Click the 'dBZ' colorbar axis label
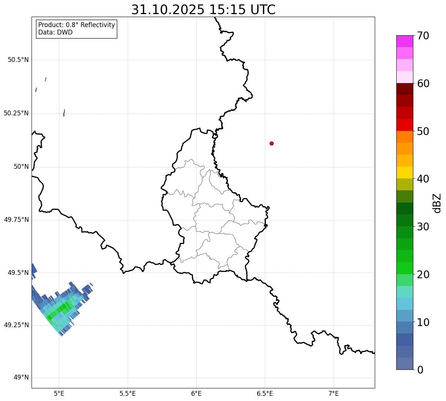Viewport: 446px width, 401px height. pos(437,203)
